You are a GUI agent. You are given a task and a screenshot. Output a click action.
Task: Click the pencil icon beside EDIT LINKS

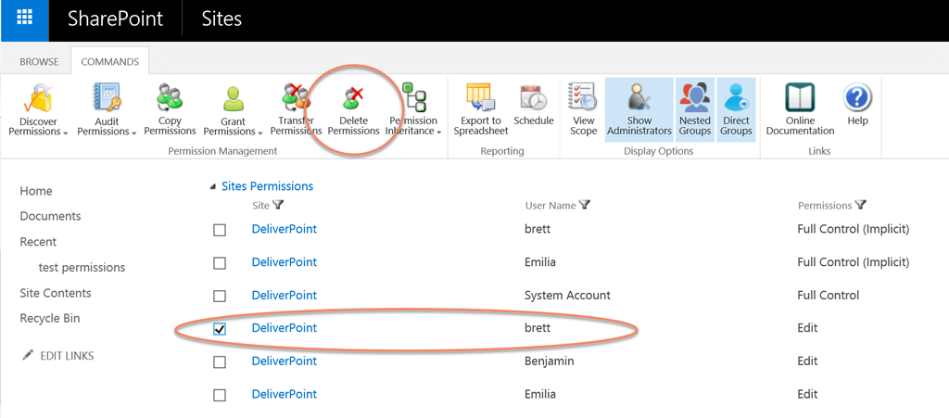27,356
